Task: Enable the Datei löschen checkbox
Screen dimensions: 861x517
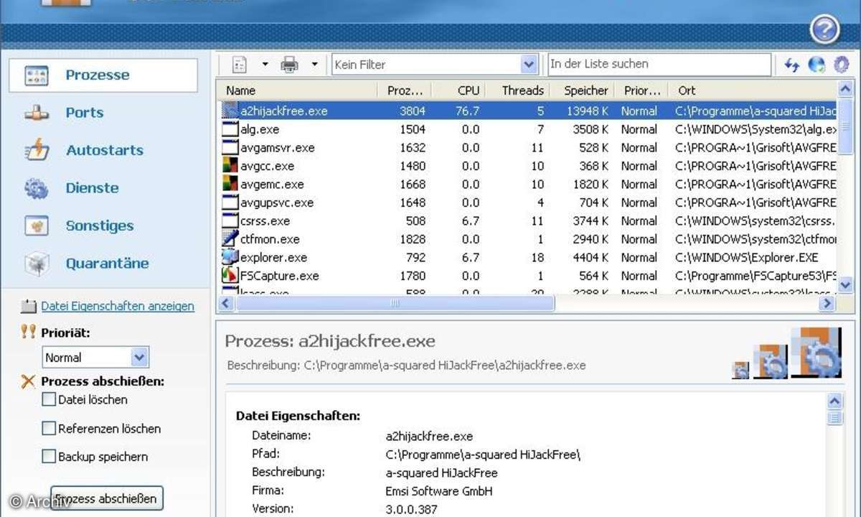Action: coord(49,399)
